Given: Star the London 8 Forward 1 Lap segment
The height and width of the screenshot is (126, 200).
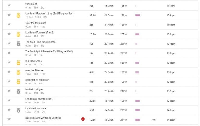Looking at the screenshot, I should (9, 15).
